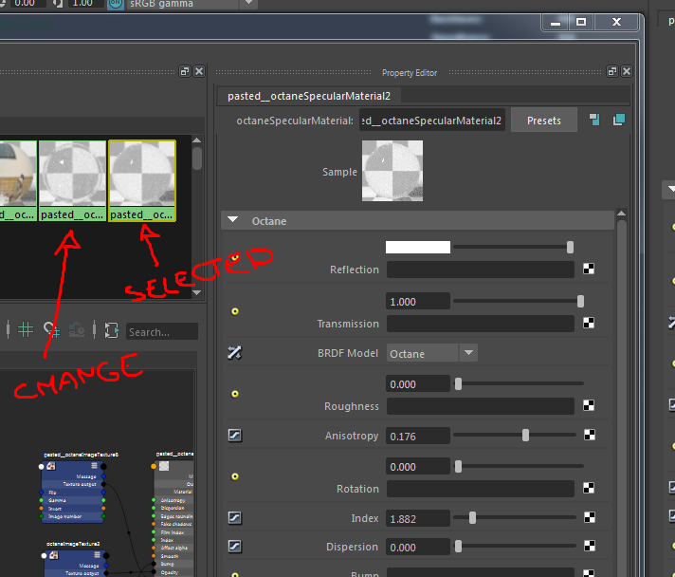Click the white Reflection color swatch
Screen dimensions: 675x577
418,247
